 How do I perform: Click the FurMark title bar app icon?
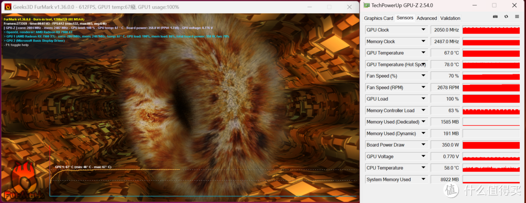tap(7, 7)
